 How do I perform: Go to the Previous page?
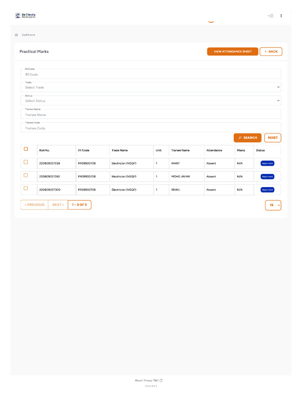point(34,205)
